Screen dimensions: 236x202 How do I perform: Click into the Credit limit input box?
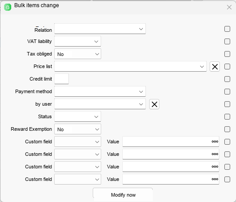point(61,79)
